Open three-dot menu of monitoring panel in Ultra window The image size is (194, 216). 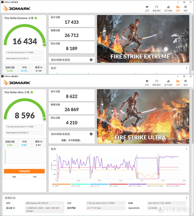tap(186, 149)
